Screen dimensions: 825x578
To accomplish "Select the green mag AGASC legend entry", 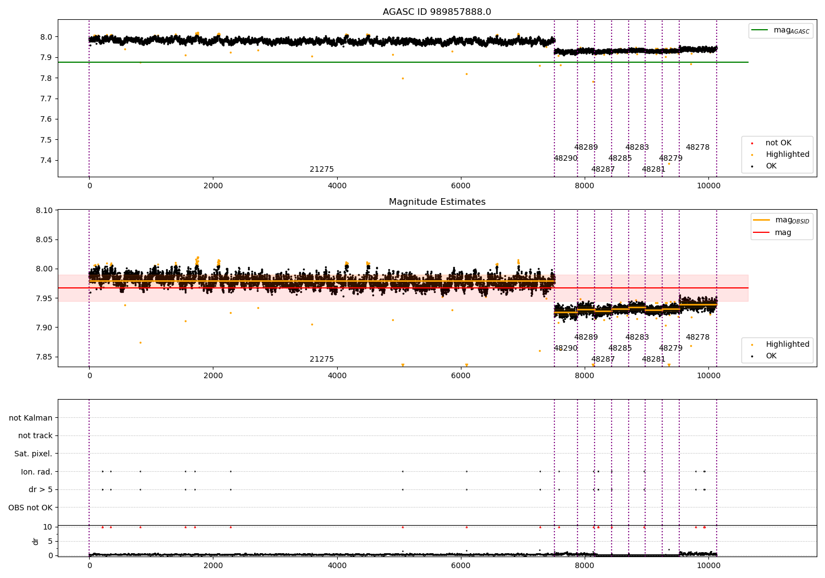I will coord(780,31).
